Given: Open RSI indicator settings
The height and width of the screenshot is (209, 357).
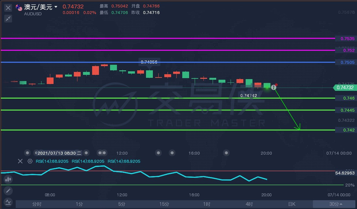Looking at the screenshot, I should click(x=30, y=161).
